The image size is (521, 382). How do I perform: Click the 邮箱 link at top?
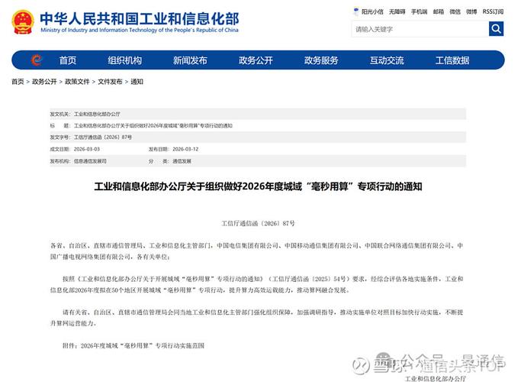click(x=439, y=11)
